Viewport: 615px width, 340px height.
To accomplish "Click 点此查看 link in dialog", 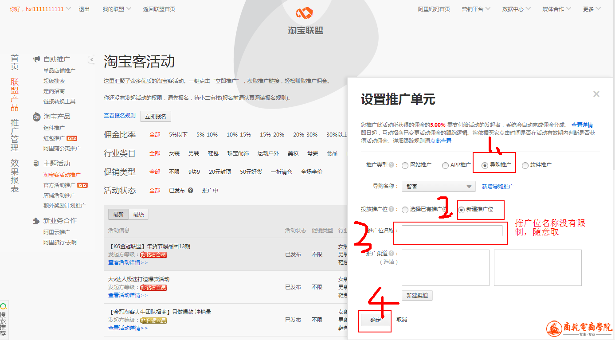I will tap(441, 141).
